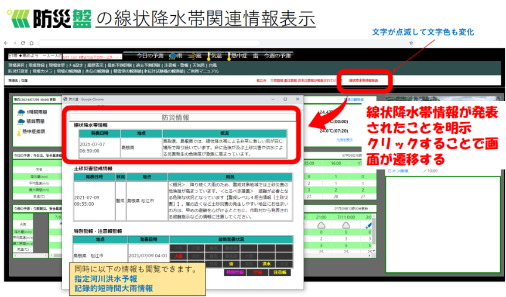
Task: Open the 今週の予測 tab
Action: 278,56
